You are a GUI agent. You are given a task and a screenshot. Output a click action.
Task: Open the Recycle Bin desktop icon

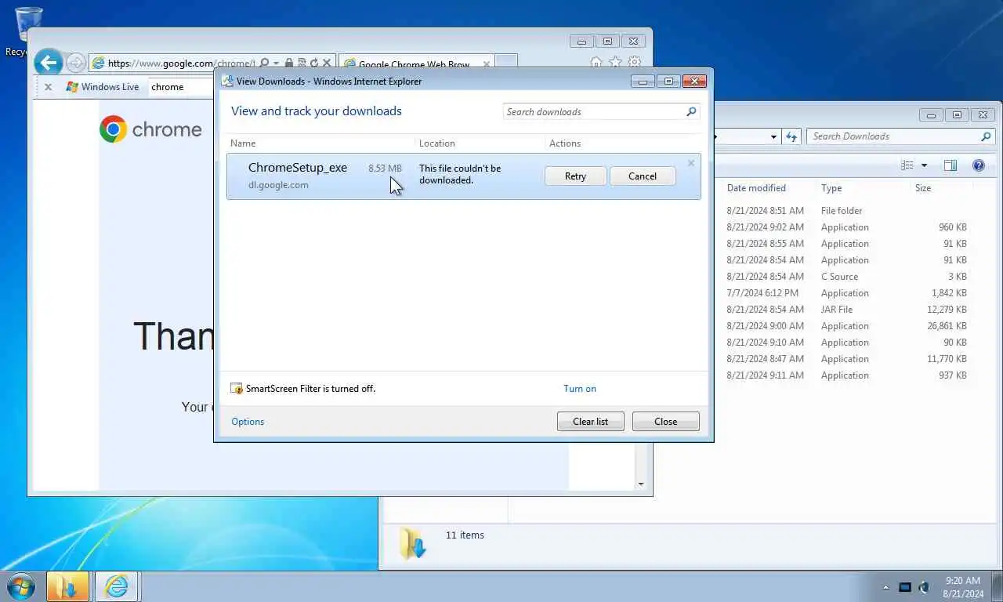pyautogui.click(x=28, y=31)
